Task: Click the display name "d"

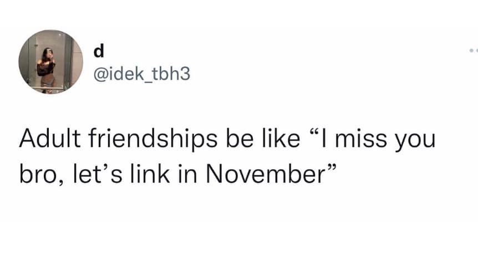Action: click(x=99, y=50)
